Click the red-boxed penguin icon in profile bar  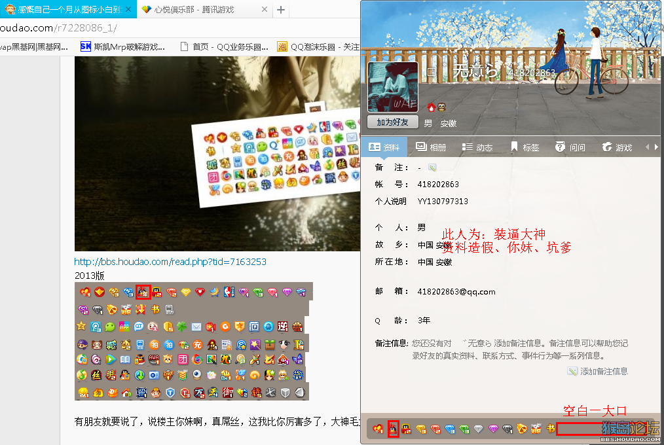[393, 429]
